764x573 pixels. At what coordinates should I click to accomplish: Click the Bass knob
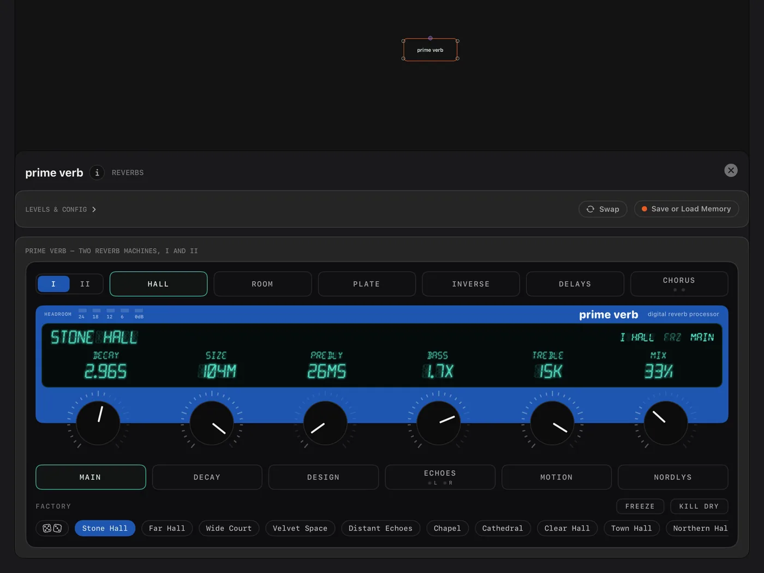coord(439,423)
